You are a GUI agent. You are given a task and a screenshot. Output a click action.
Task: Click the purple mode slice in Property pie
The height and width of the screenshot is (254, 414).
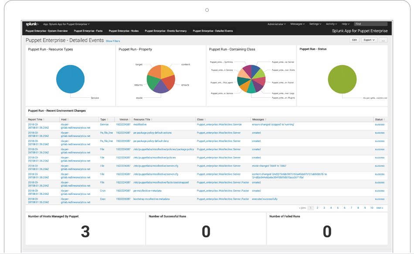(x=161, y=87)
